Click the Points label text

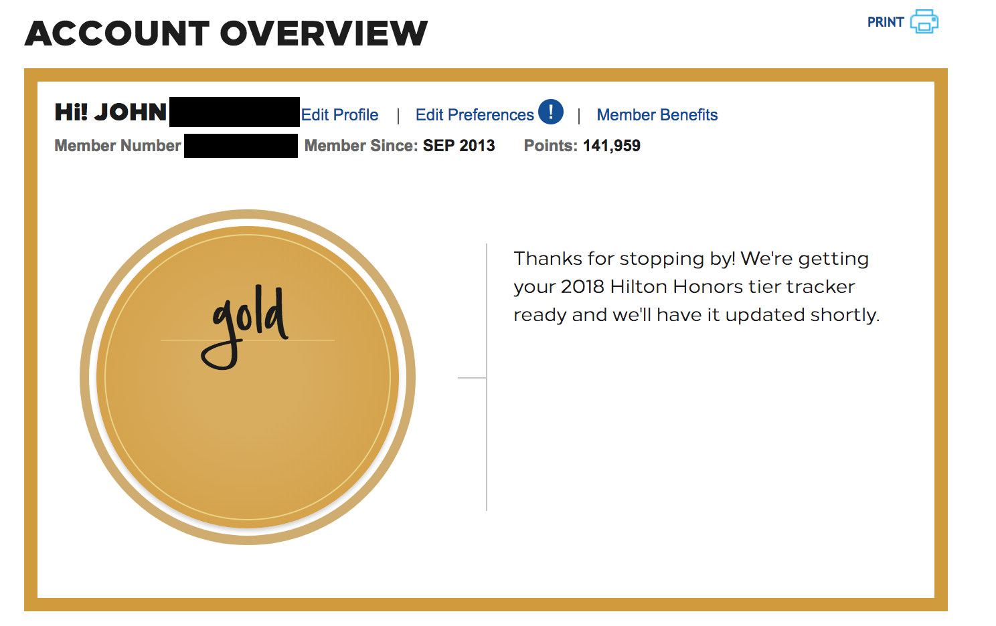(x=550, y=146)
